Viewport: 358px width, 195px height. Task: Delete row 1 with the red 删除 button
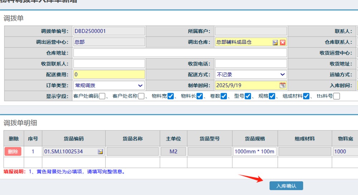click(x=13, y=152)
